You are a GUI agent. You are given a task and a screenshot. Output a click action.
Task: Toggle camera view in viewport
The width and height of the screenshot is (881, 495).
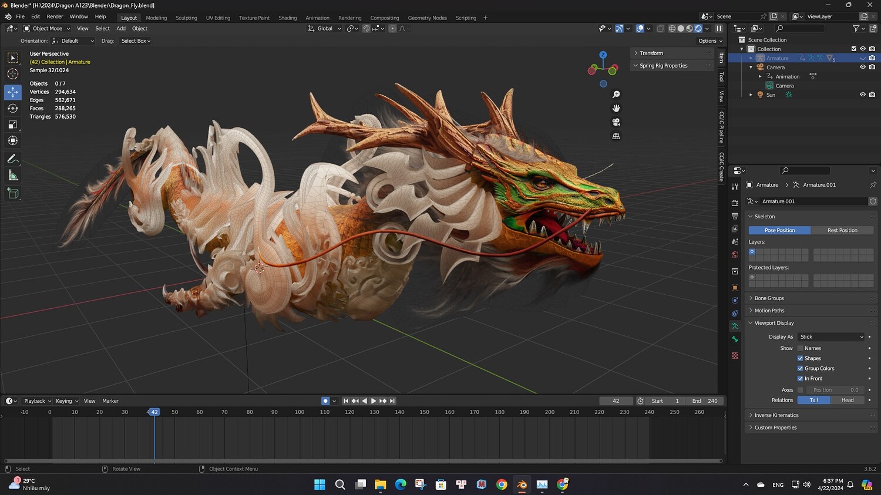click(616, 122)
